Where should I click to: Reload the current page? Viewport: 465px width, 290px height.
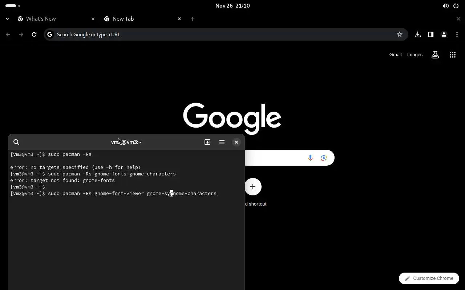pyautogui.click(x=34, y=34)
